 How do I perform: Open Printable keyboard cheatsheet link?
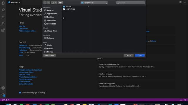[x=30, y=70]
